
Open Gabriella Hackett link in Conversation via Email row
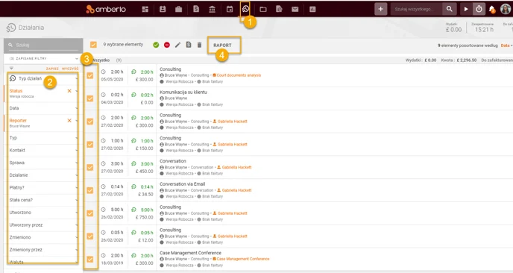point(237,190)
